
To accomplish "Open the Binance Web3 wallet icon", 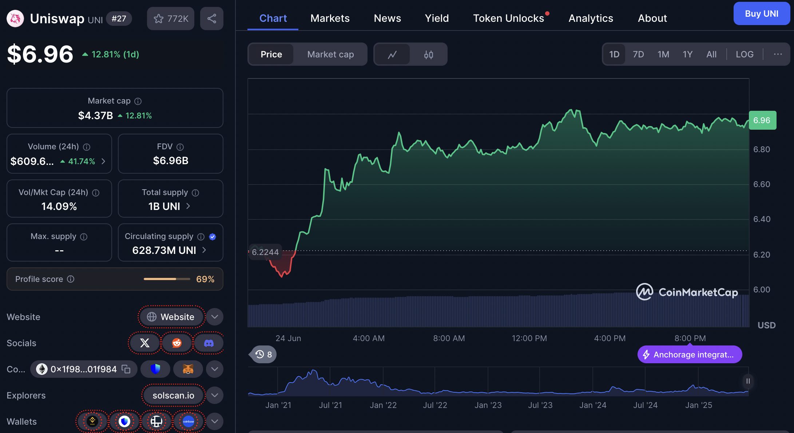I will point(92,421).
